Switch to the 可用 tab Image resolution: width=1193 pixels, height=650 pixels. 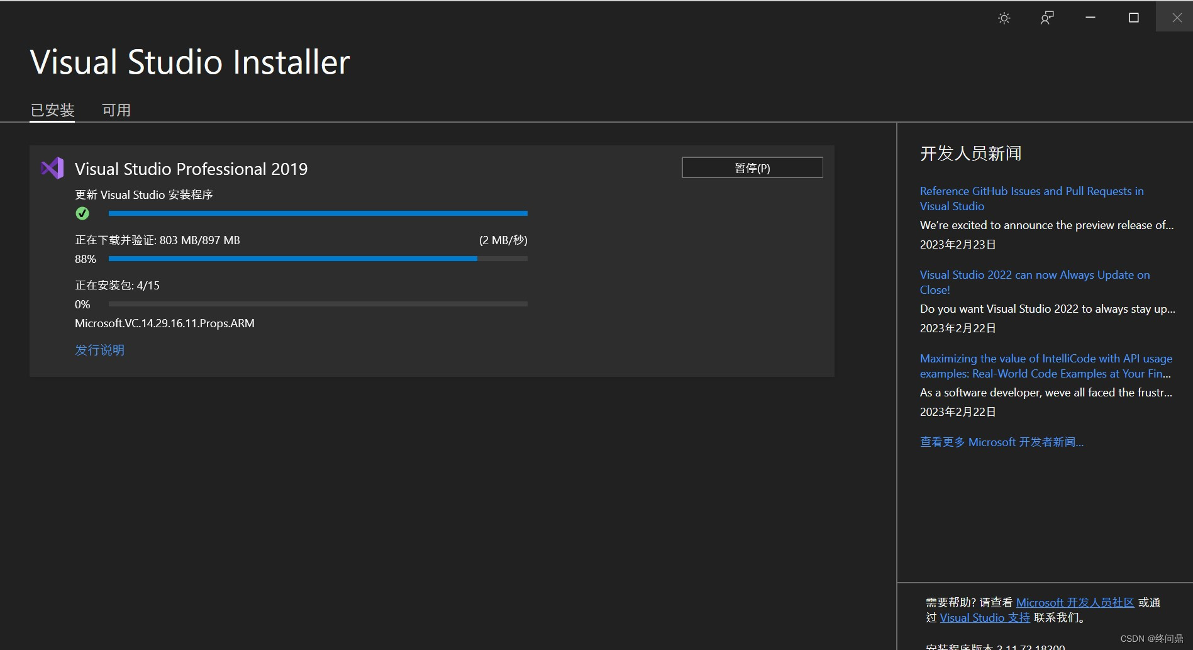pos(116,110)
